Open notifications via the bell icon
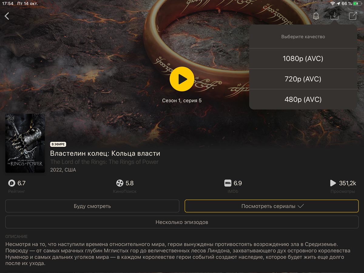364x273 pixels. 316,16
